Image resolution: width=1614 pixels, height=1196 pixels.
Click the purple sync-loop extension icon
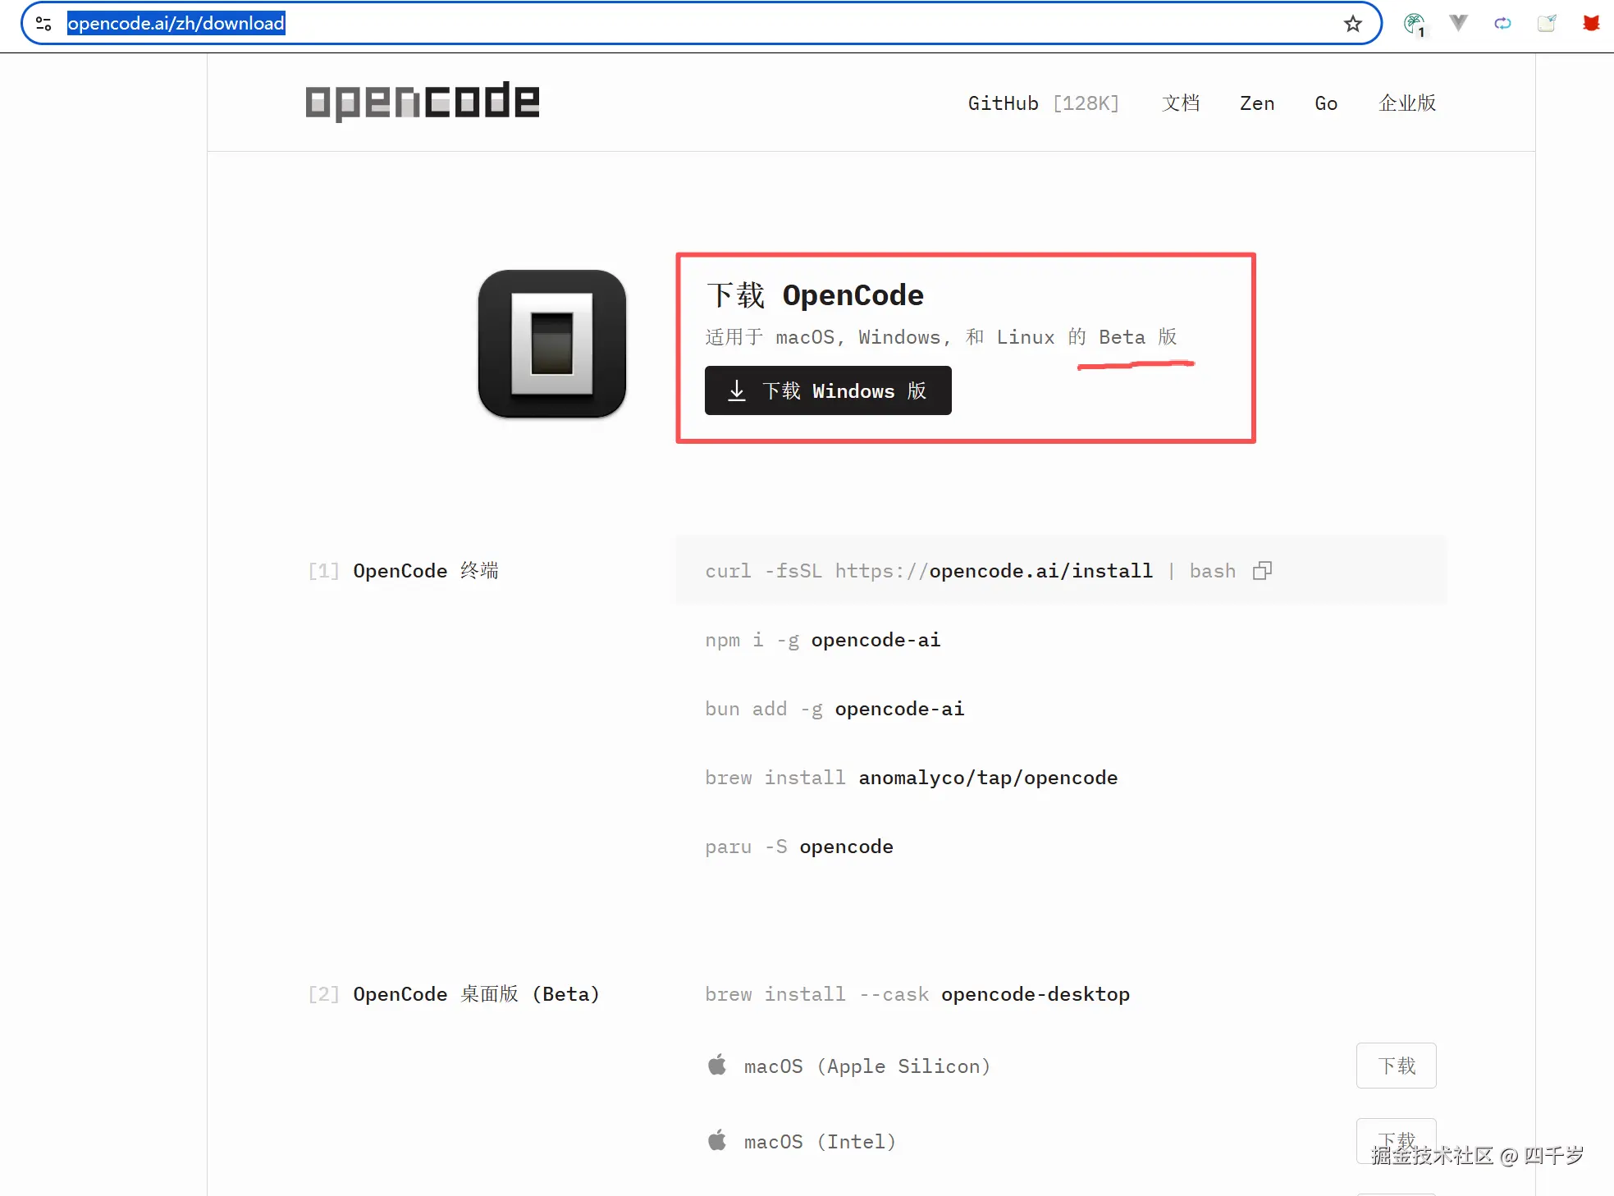coord(1502,23)
